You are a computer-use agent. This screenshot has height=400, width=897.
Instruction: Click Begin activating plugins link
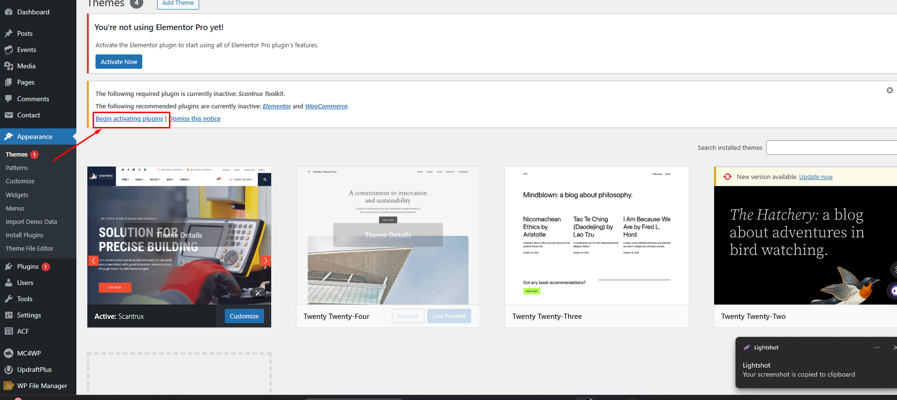coord(129,118)
